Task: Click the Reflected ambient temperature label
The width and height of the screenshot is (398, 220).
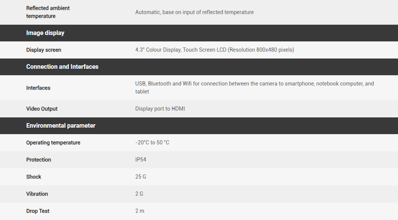Action: pyautogui.click(x=48, y=12)
